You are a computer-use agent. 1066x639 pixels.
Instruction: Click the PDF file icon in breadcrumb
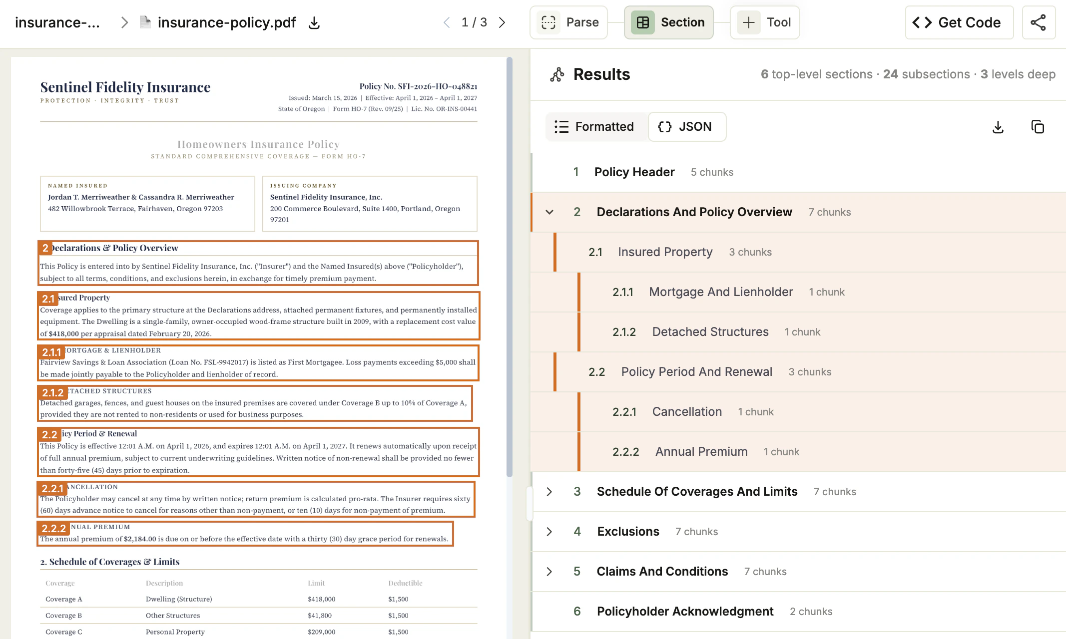(x=145, y=22)
